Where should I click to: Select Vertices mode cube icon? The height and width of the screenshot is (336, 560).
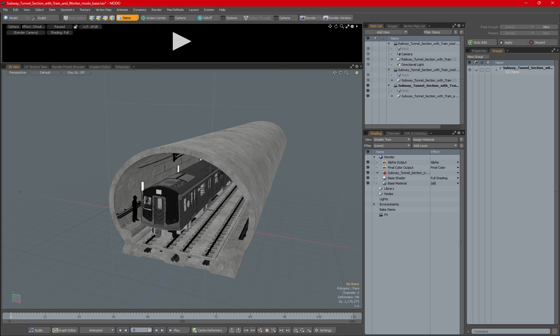click(92, 18)
